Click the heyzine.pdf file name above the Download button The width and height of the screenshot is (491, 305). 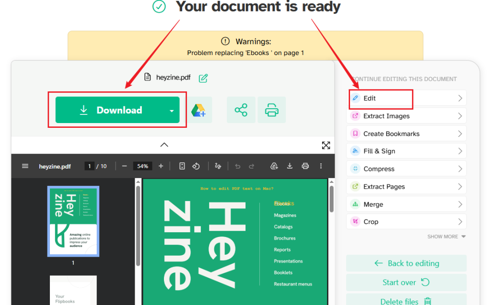pos(173,77)
